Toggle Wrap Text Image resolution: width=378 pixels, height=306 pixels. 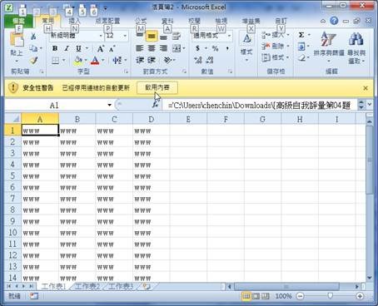pyautogui.click(x=177, y=36)
